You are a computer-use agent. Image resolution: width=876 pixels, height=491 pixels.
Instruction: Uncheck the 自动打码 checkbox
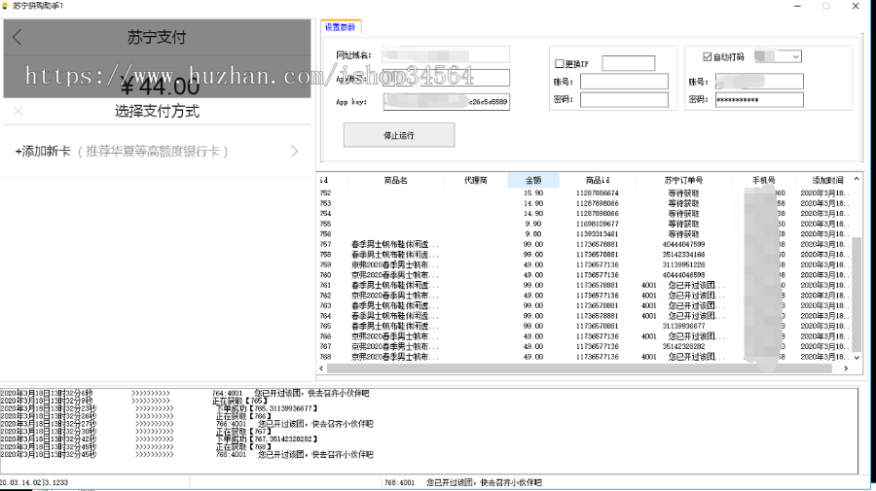pos(708,56)
